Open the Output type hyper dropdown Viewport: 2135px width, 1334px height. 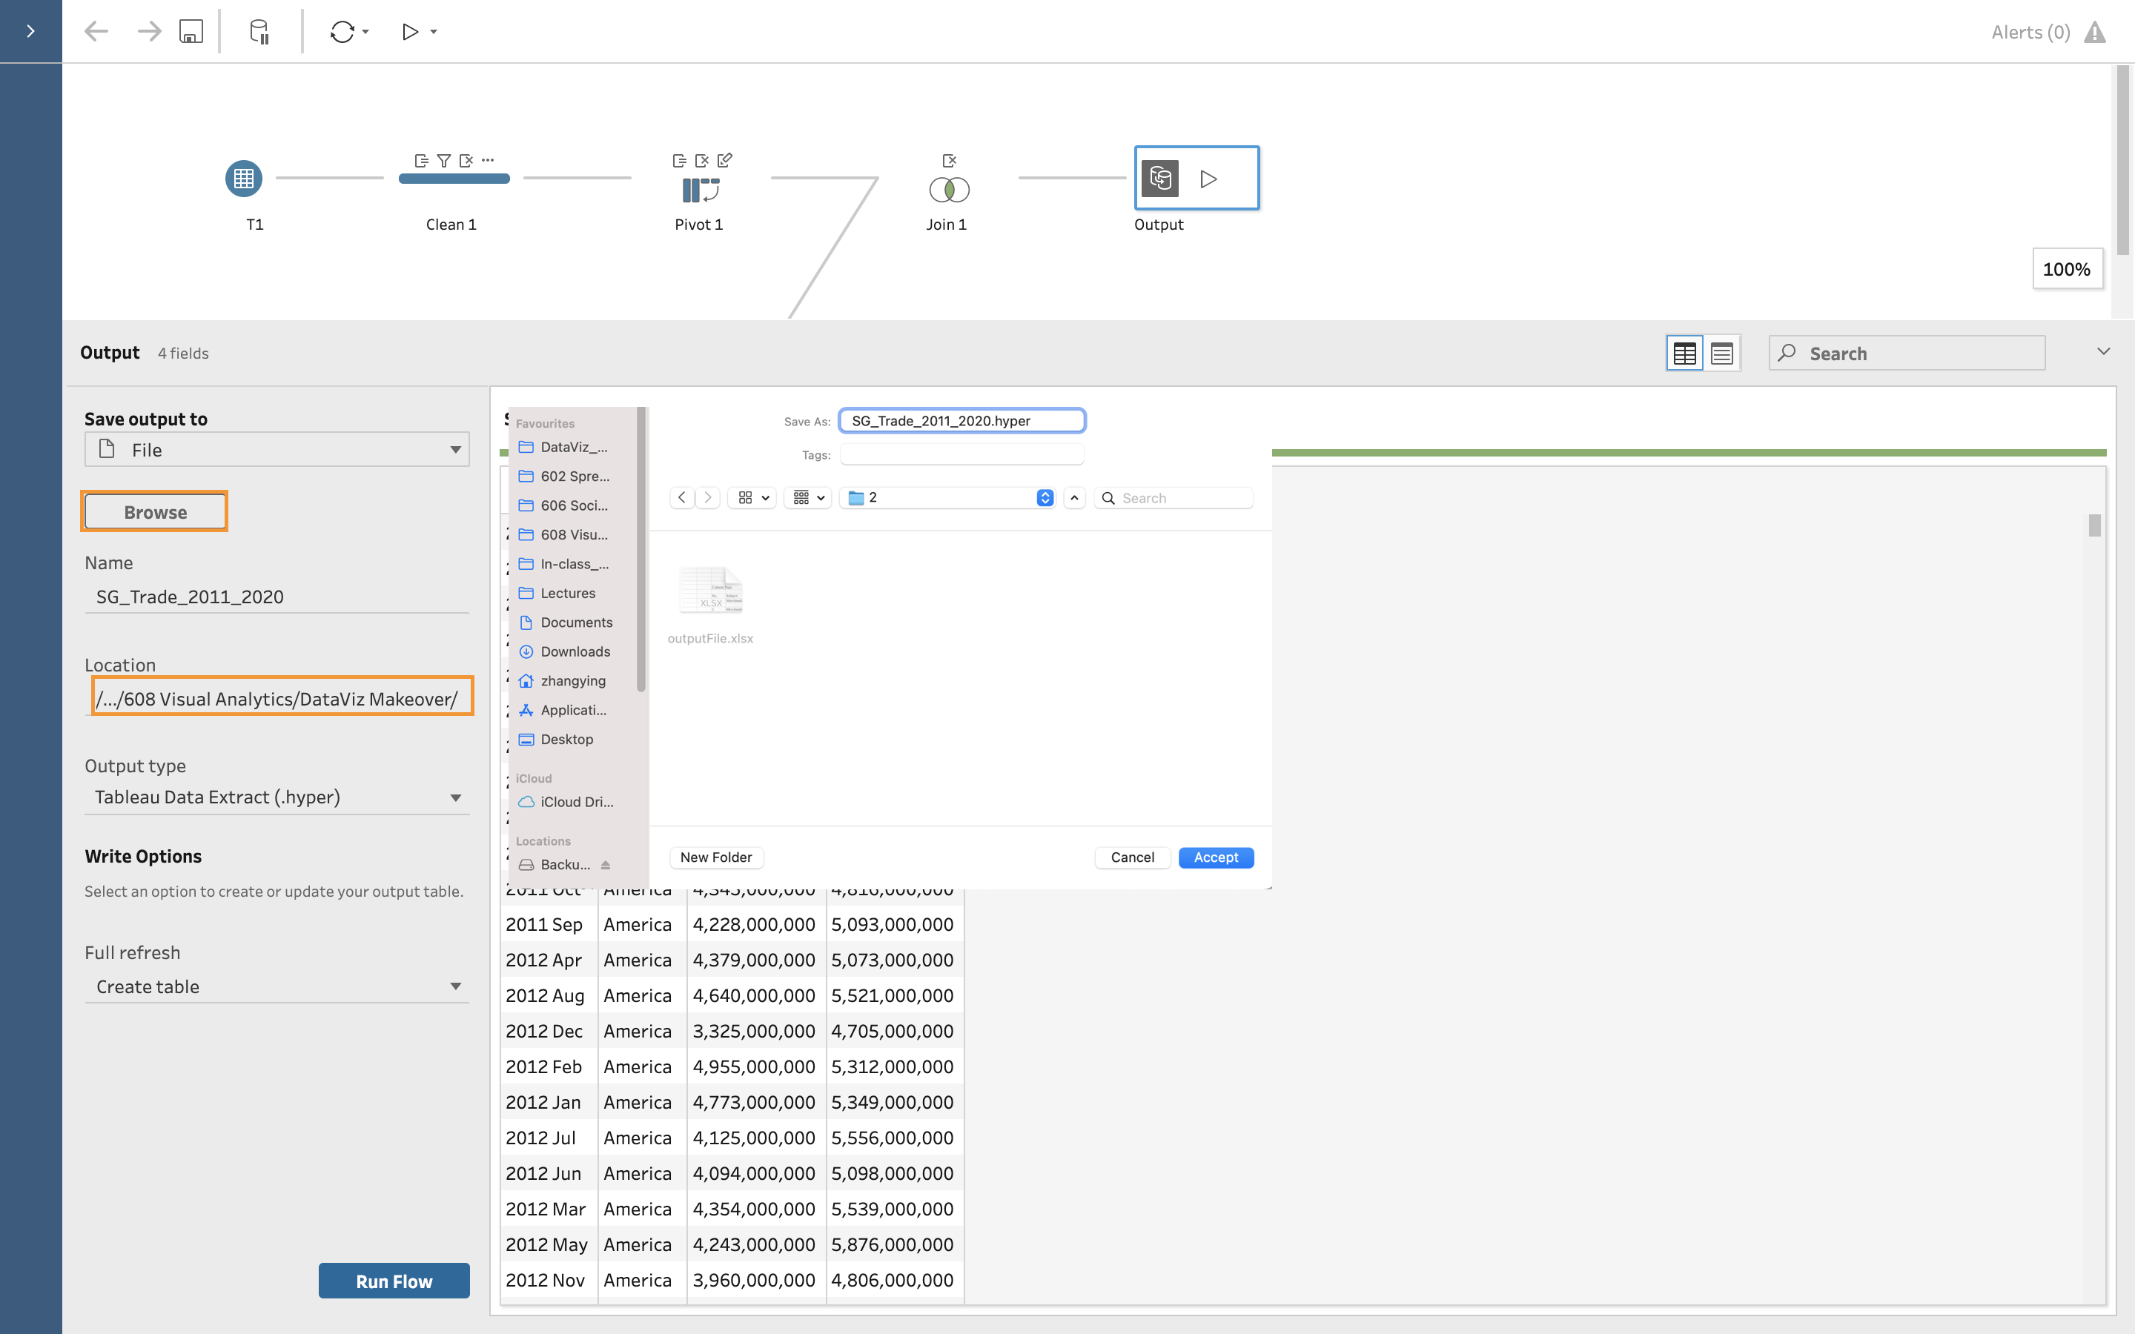click(277, 797)
